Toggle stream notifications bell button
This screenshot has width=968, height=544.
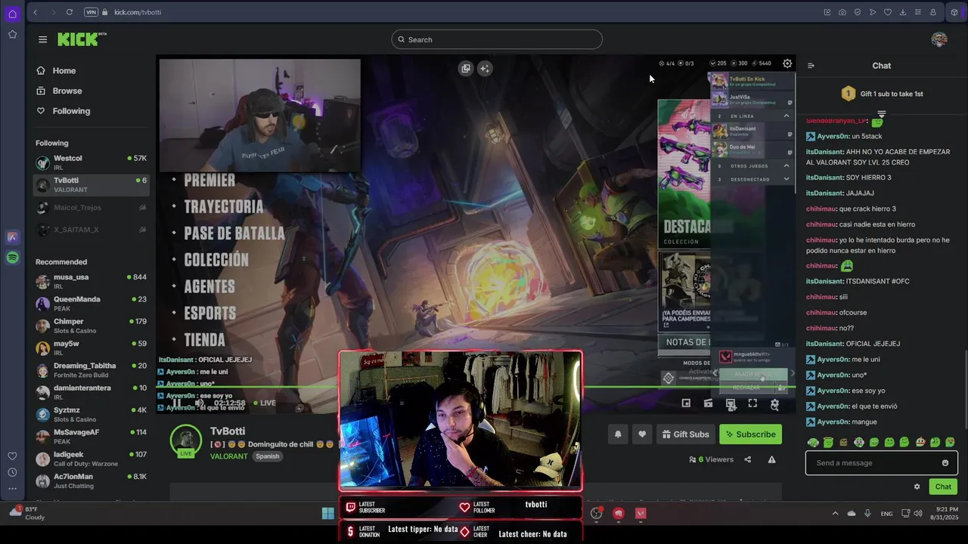pyautogui.click(x=618, y=434)
